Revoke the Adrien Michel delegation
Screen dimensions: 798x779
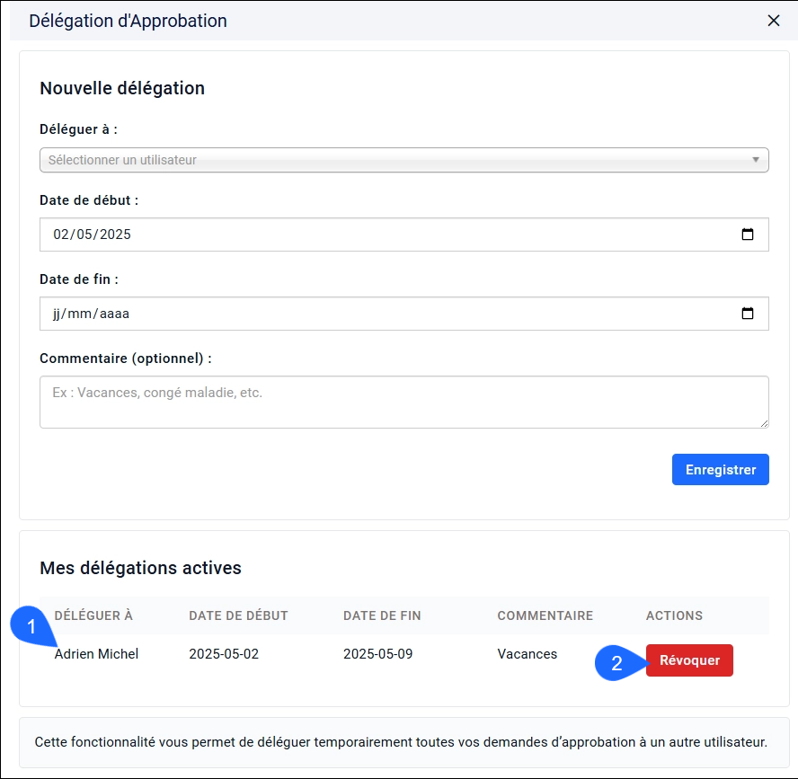(689, 660)
